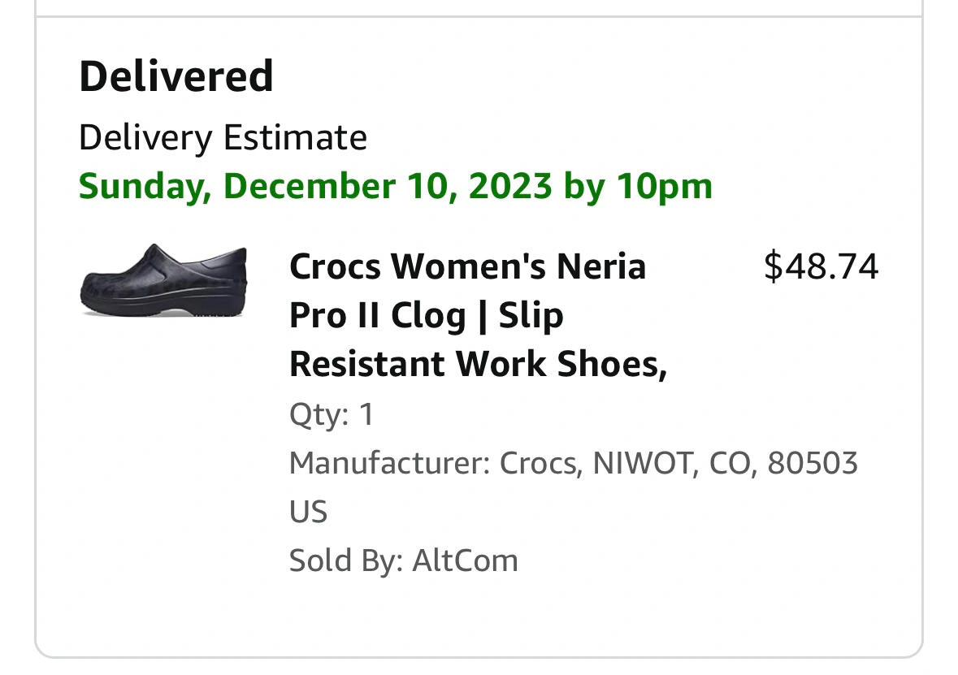This screenshot has height=675, width=958.
Task: Select the Manufacturer: Crocs, NIWOT line
Action: [x=573, y=463]
